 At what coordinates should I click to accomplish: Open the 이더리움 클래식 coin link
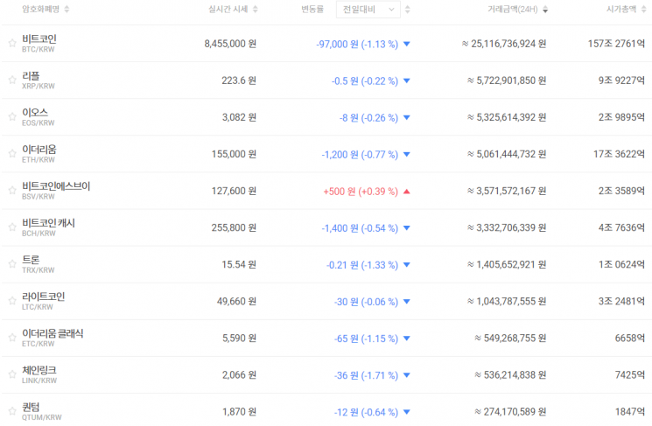tap(53, 334)
